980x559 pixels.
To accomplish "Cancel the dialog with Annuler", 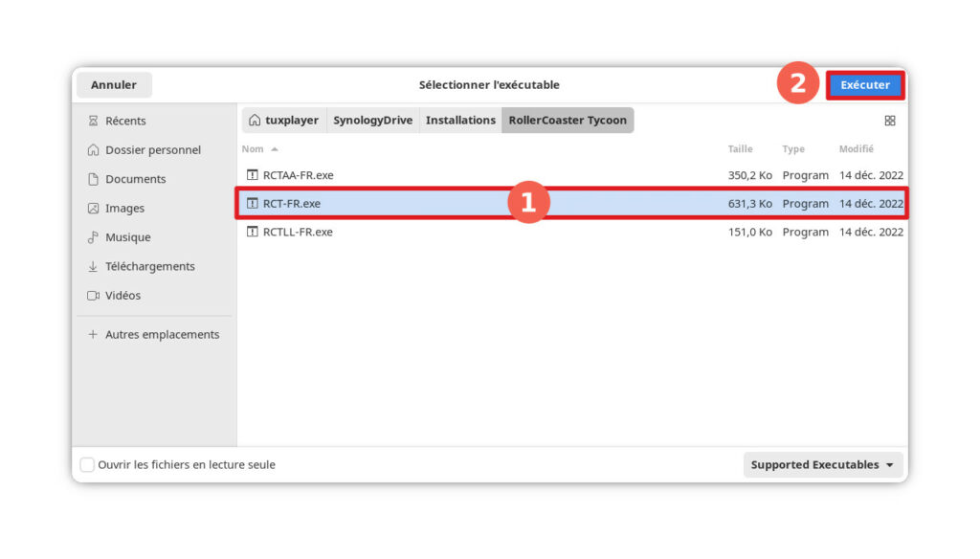I will pos(114,85).
